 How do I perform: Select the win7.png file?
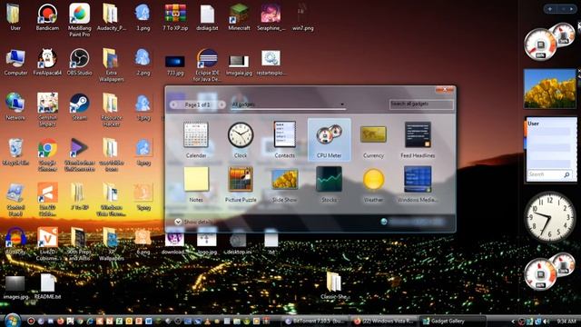pos(302,17)
